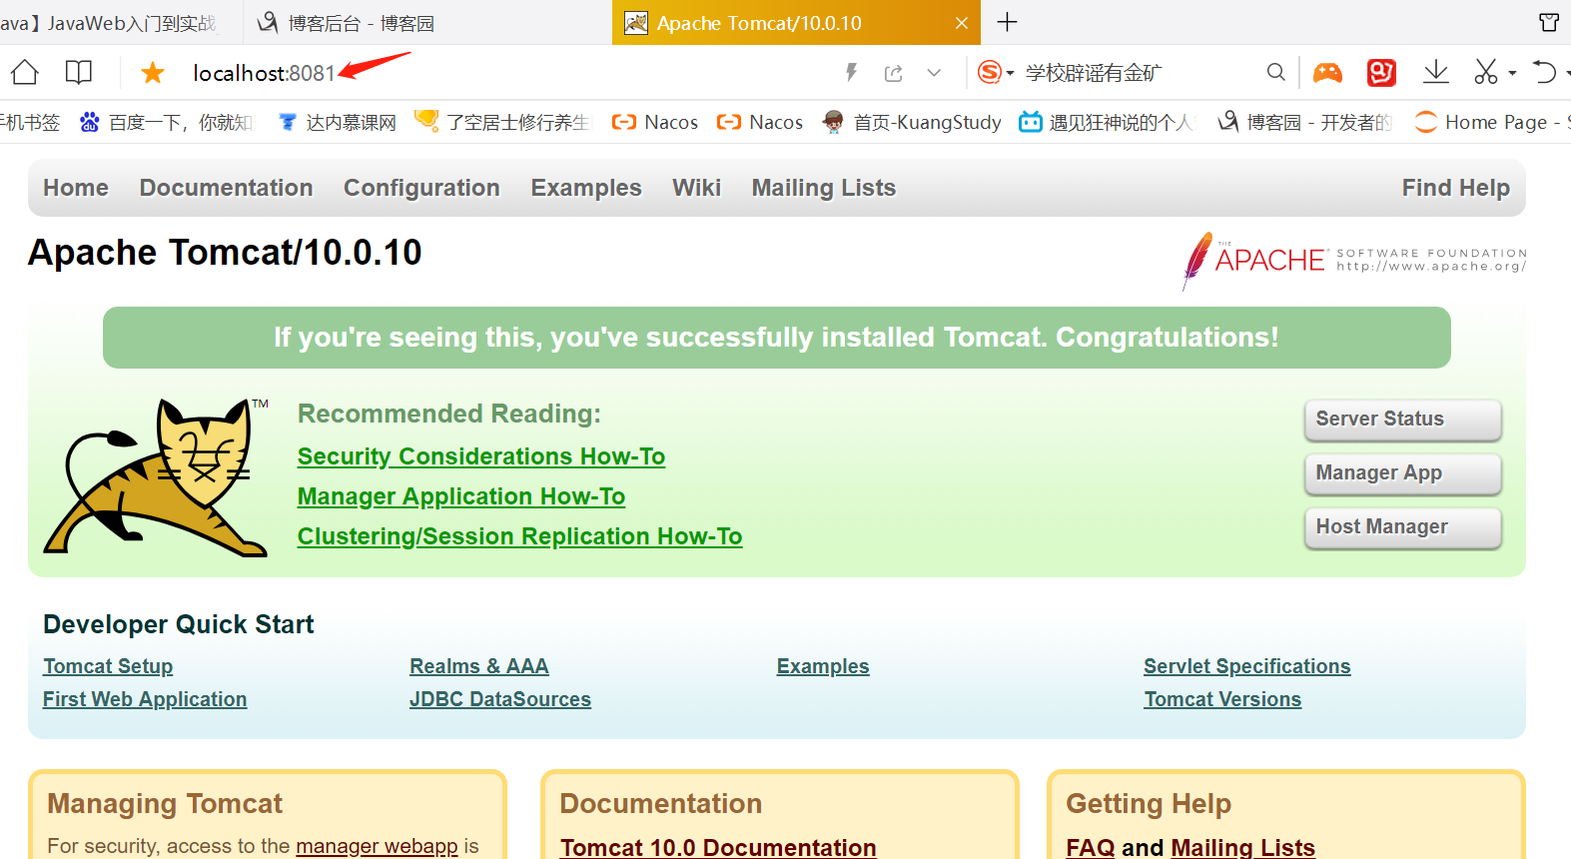This screenshot has width=1571, height=859.
Task: Click the Apache Software Foundation logo
Action: [x=1354, y=260]
